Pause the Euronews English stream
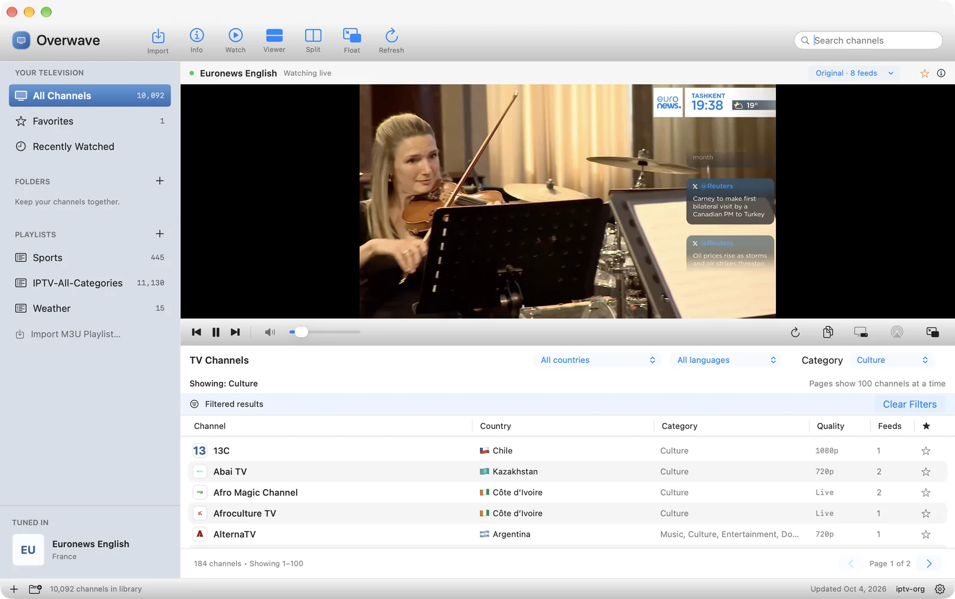Viewport: 955px width, 599px height. (x=216, y=332)
